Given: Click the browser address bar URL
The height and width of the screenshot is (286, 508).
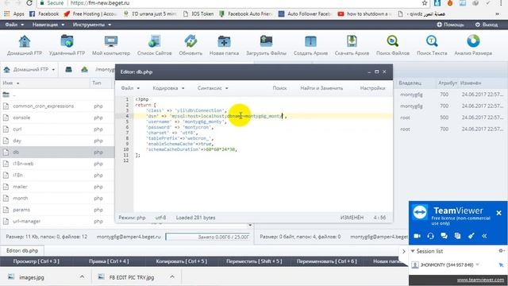Looking at the screenshot, I should [x=100, y=3].
